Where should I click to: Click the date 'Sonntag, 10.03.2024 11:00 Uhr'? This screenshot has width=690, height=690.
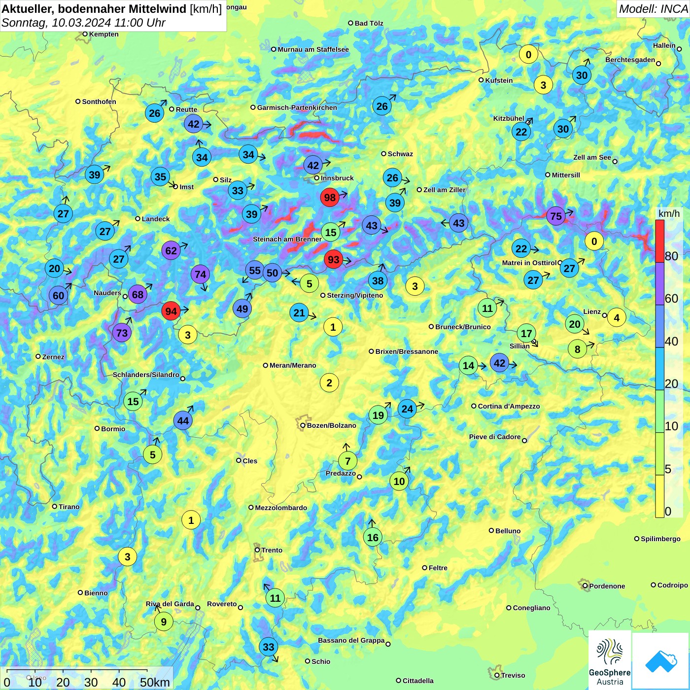(x=83, y=23)
